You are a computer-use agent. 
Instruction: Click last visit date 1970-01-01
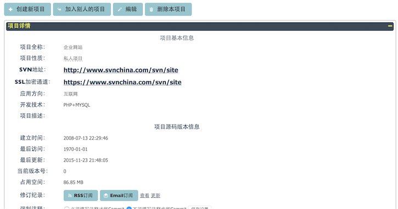click(75, 149)
